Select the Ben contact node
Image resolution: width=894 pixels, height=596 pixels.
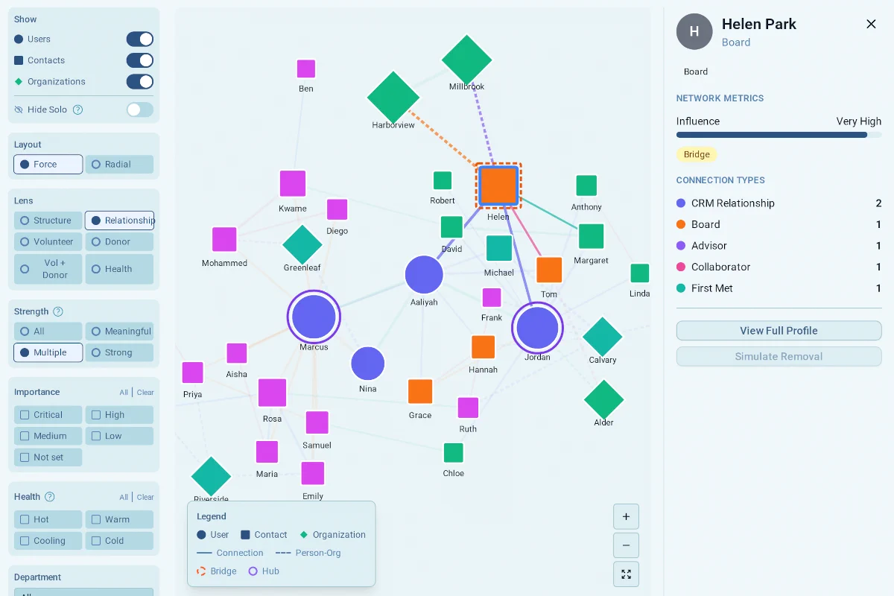click(306, 69)
